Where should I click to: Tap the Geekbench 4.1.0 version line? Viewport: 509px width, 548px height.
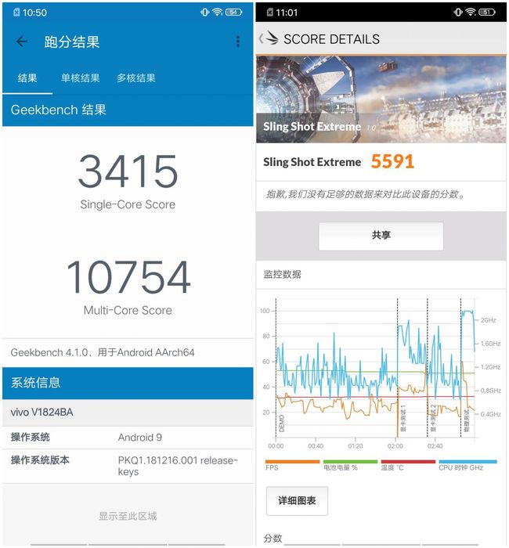(103, 352)
